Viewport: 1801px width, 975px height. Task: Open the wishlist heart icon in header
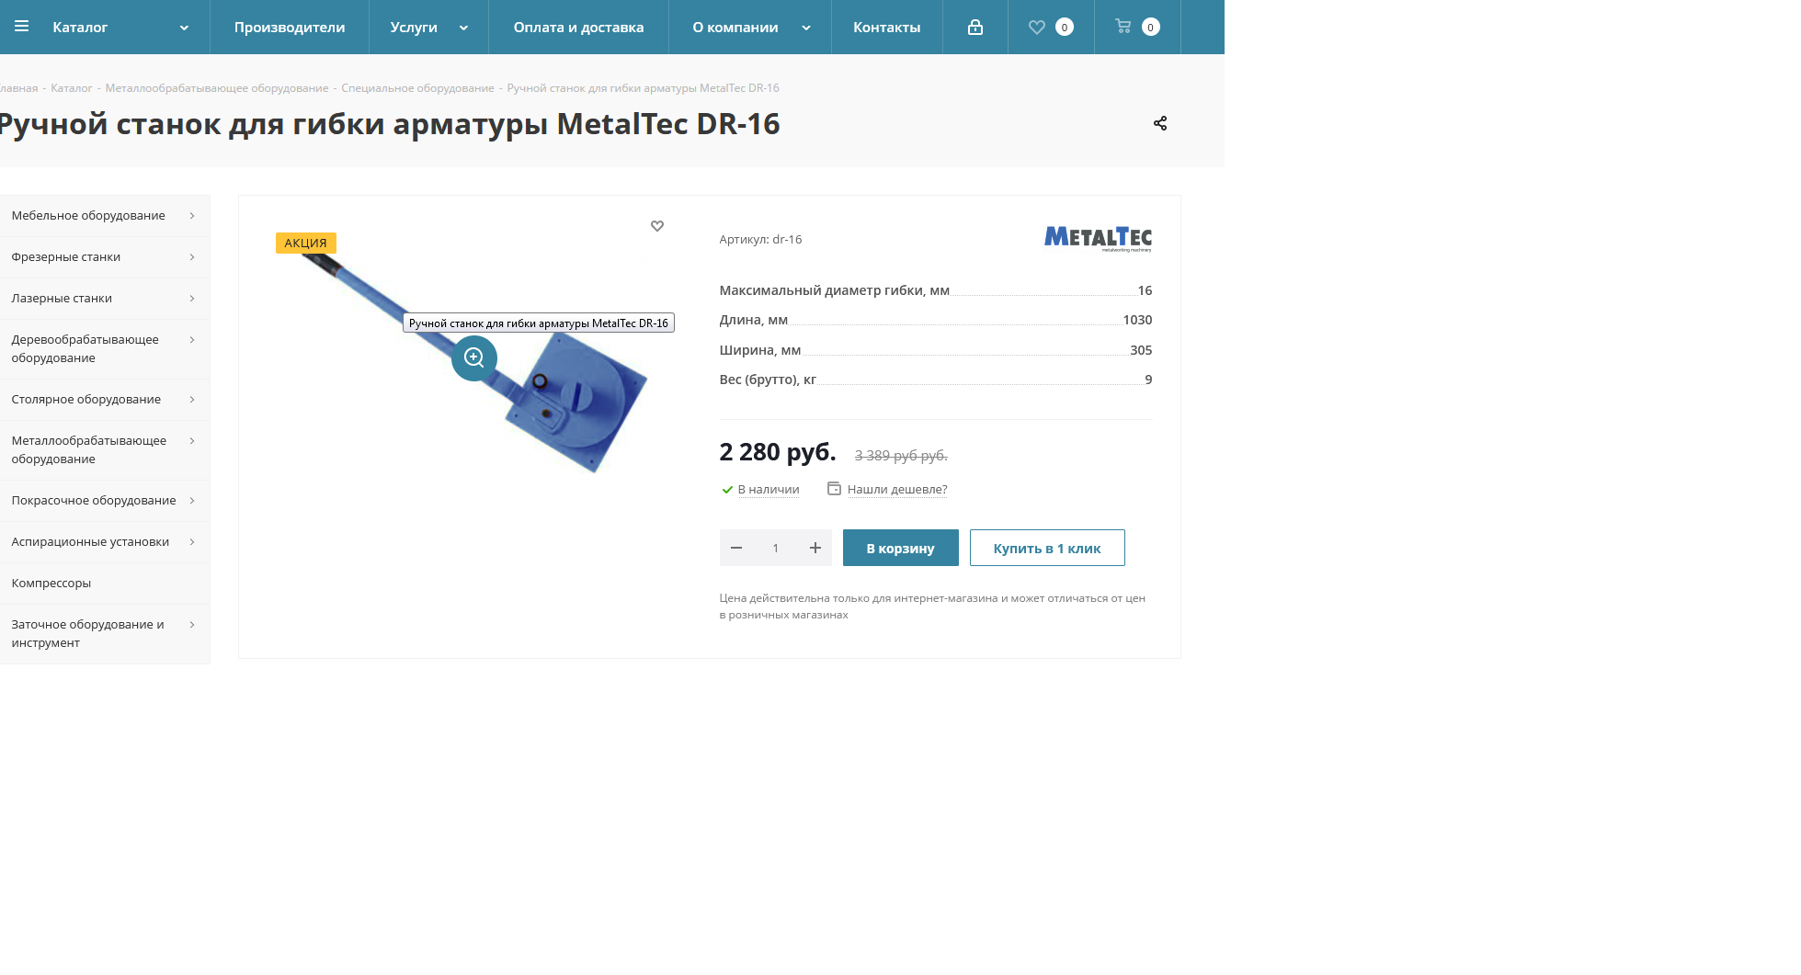1037,28
